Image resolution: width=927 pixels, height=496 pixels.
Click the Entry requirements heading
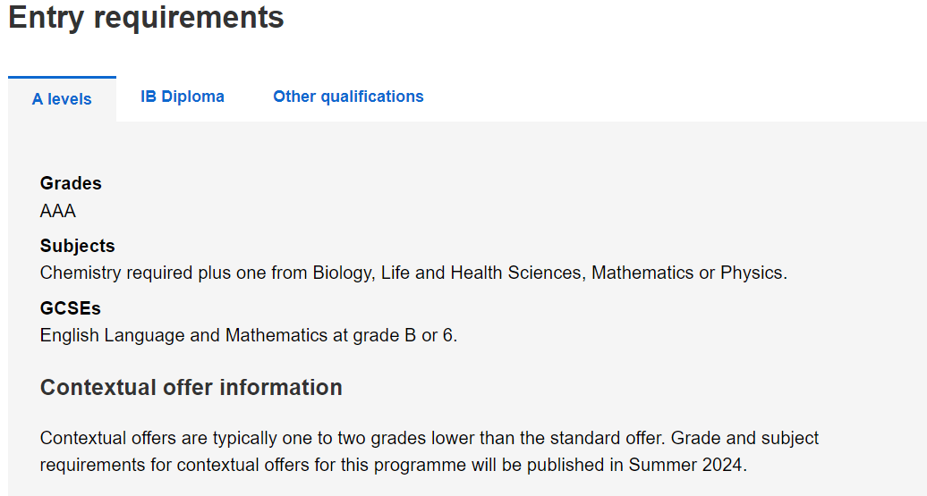pos(146,16)
